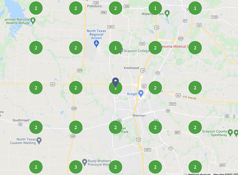238x175 pixels.
Task: Open the Keyboard shortcuts link
Action: click(199, 174)
